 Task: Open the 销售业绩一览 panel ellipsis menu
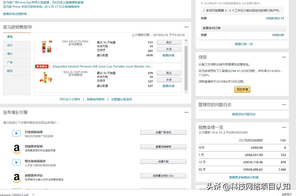[284, 127]
